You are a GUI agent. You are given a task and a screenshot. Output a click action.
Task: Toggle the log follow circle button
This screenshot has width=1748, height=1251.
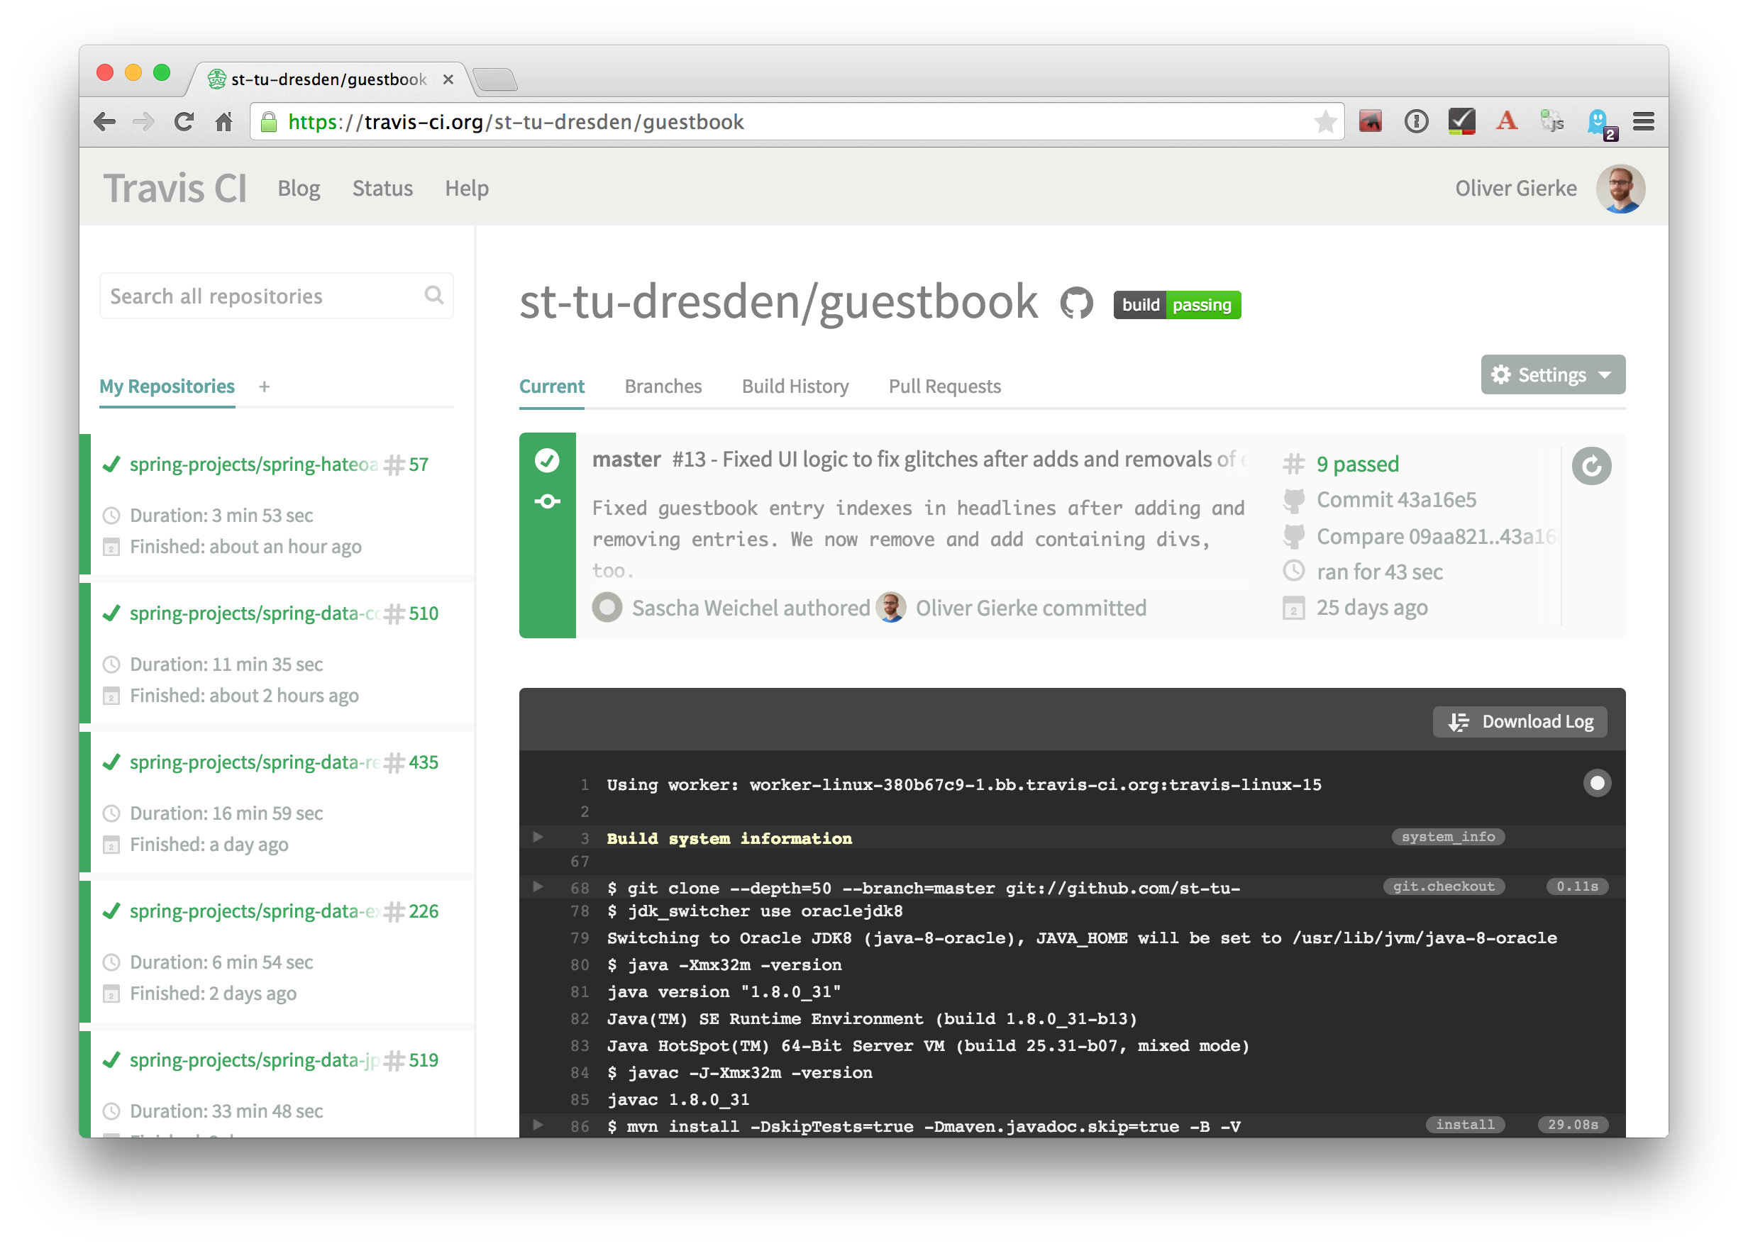click(1596, 784)
